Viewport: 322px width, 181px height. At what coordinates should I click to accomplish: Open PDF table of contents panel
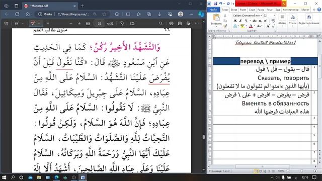pos(6,24)
